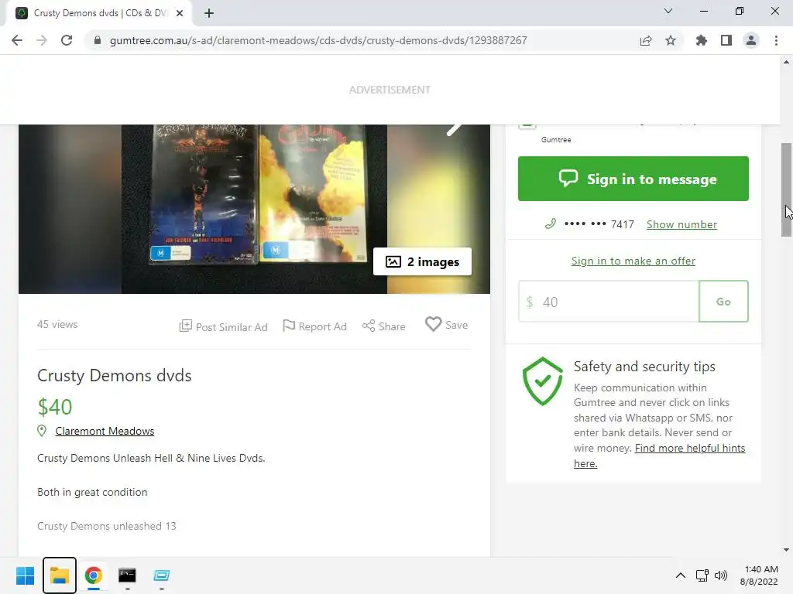
Task: Open the tab search chevron
Action: (668, 11)
